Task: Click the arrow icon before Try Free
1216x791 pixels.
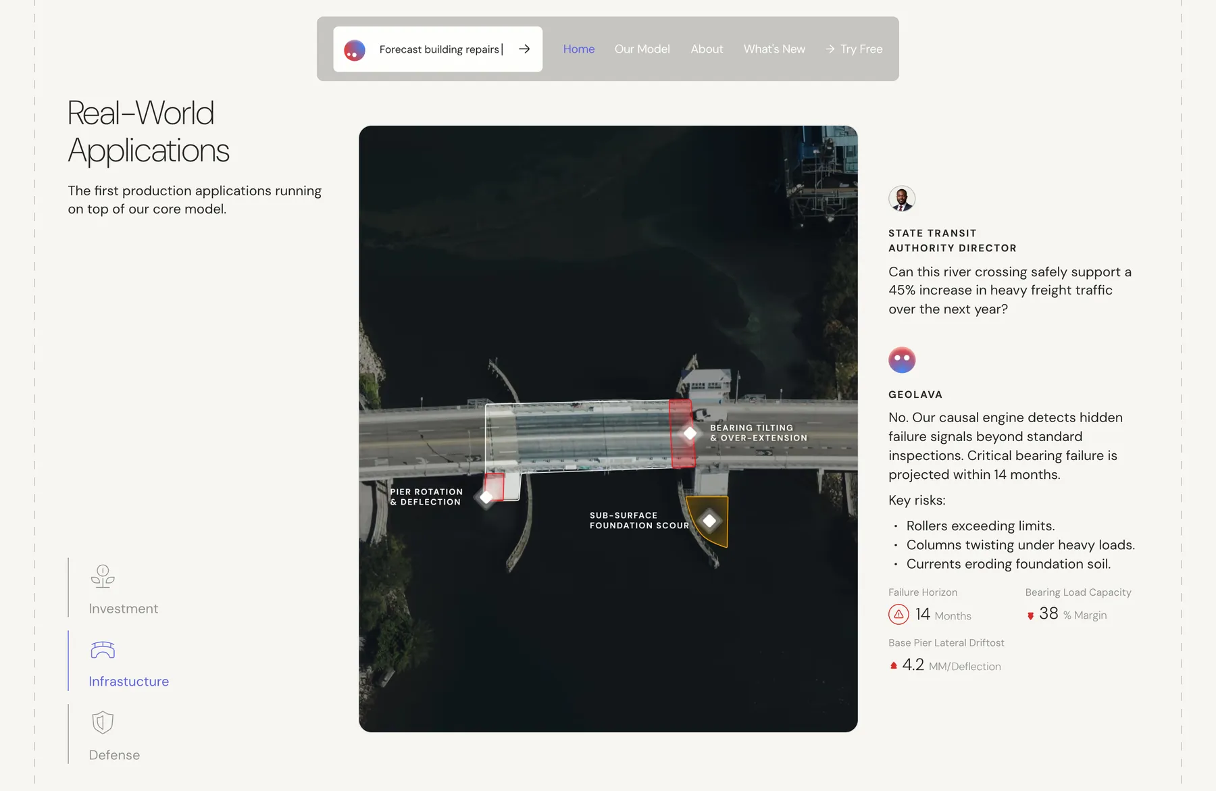Action: 830,49
